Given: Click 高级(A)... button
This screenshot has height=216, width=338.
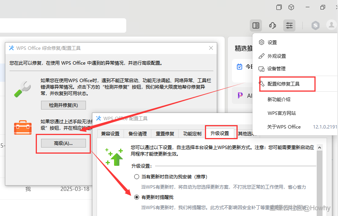Looking at the screenshot, I should [63, 143].
